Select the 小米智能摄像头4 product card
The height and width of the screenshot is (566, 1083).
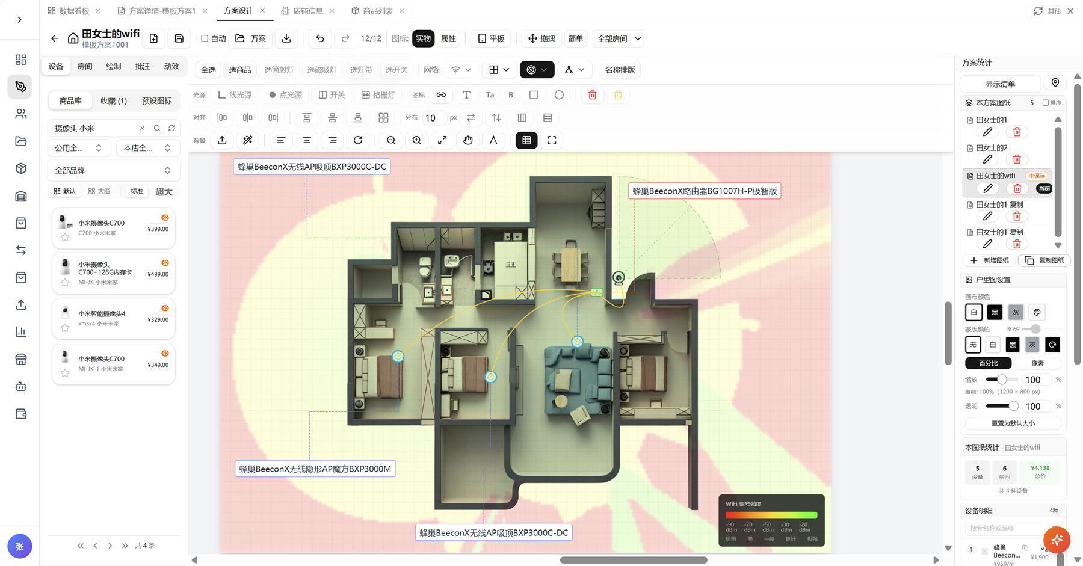tap(114, 319)
